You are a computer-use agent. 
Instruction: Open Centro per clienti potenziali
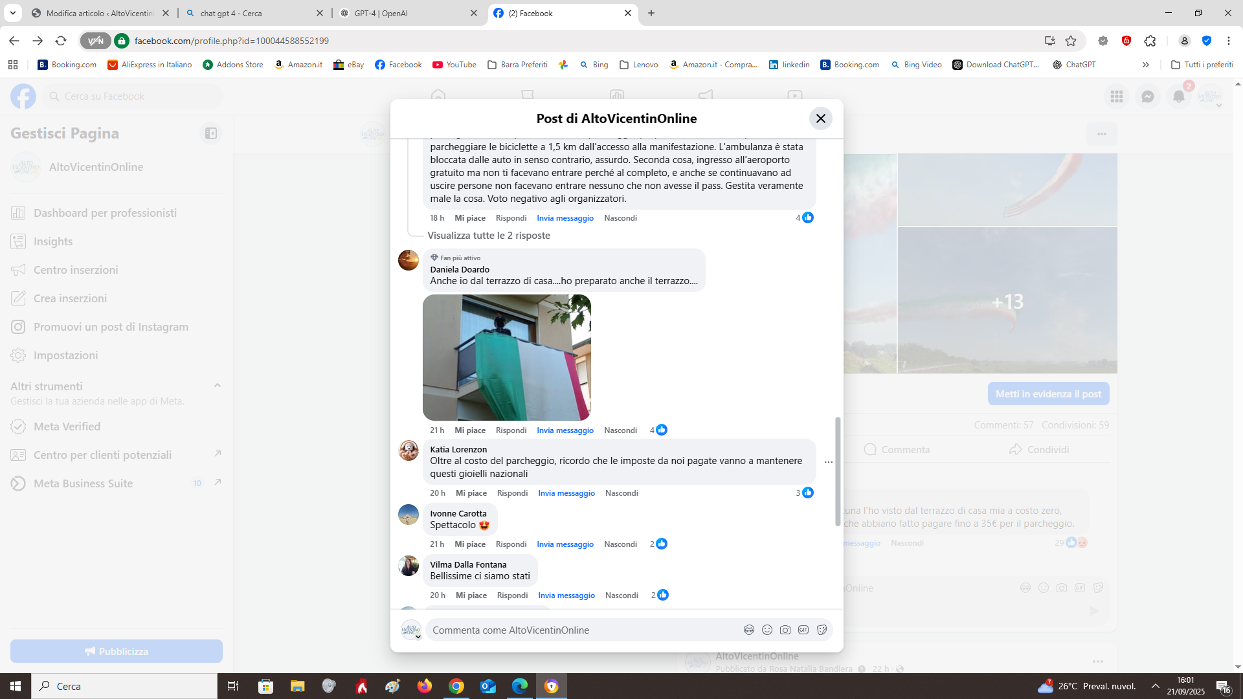pyautogui.click(x=117, y=455)
